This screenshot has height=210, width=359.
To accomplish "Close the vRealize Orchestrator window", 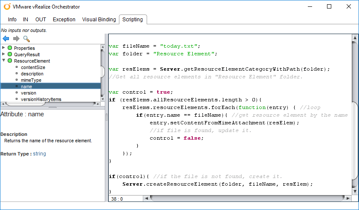I will click(x=349, y=6).
